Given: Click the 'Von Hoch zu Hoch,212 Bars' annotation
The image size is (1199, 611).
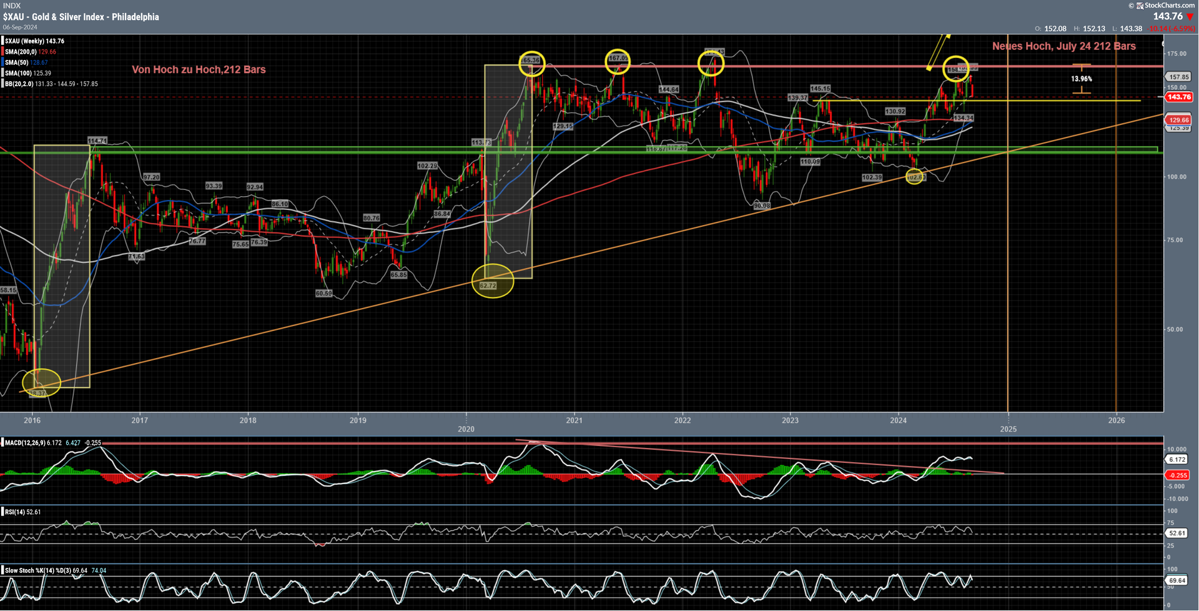Looking at the screenshot, I should [199, 70].
